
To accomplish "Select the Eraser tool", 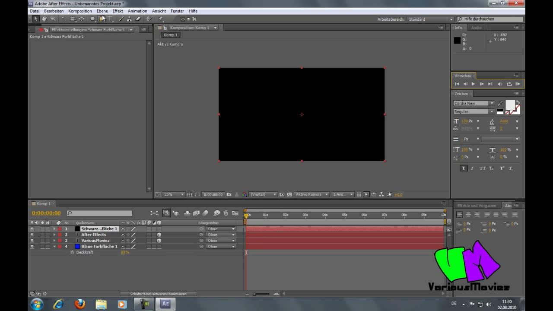I will tap(138, 19).
